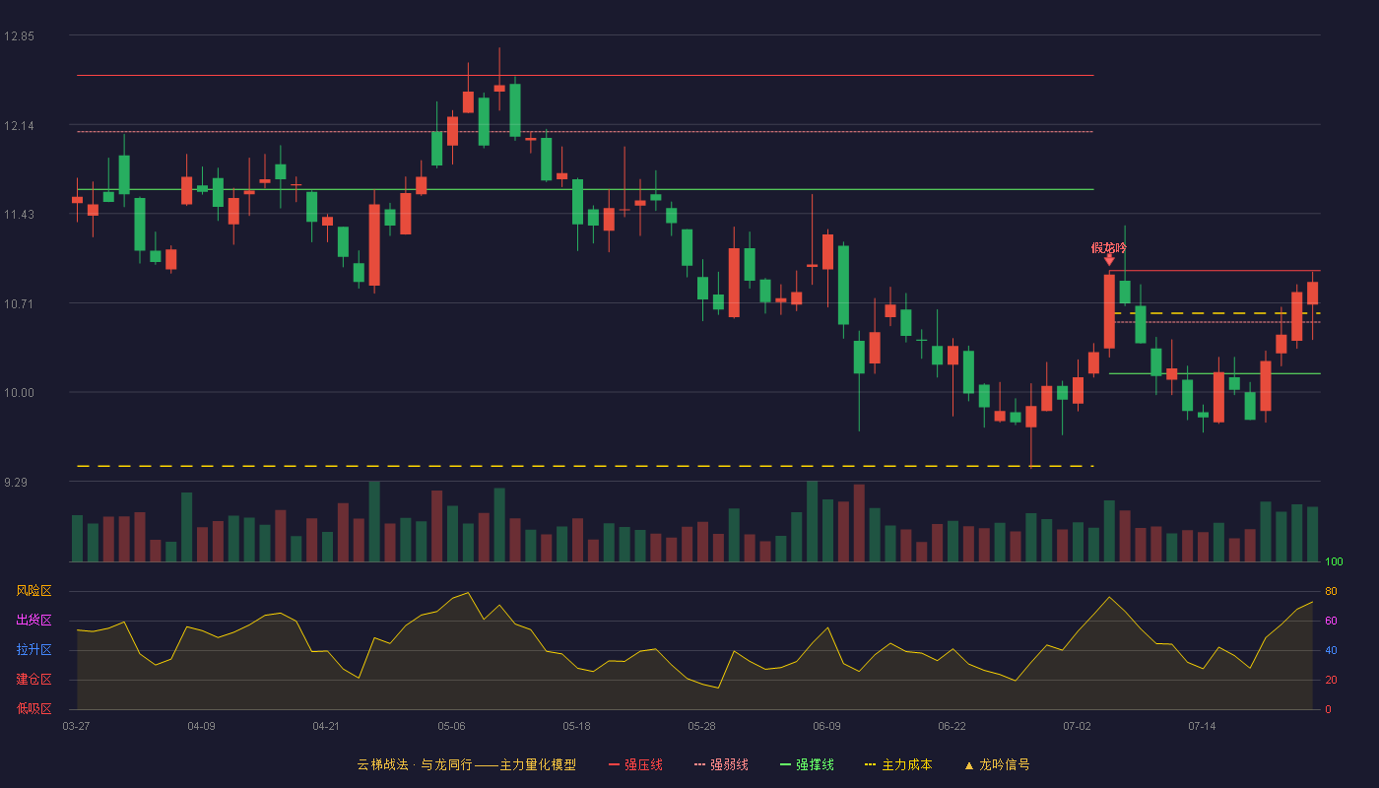Toggle the 强弱线 legend entry

[721, 764]
